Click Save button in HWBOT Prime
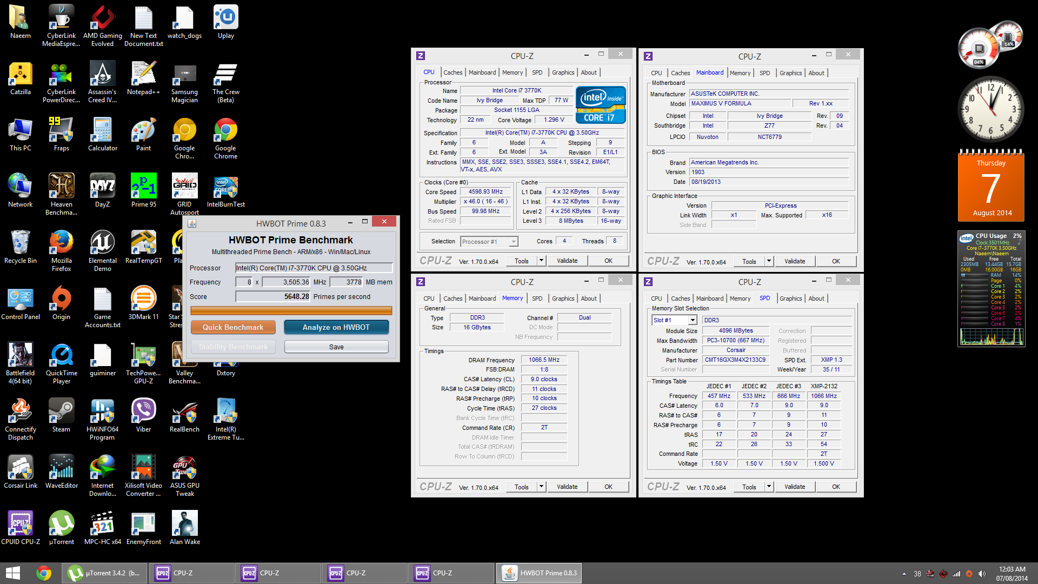1038x584 pixels. (336, 347)
